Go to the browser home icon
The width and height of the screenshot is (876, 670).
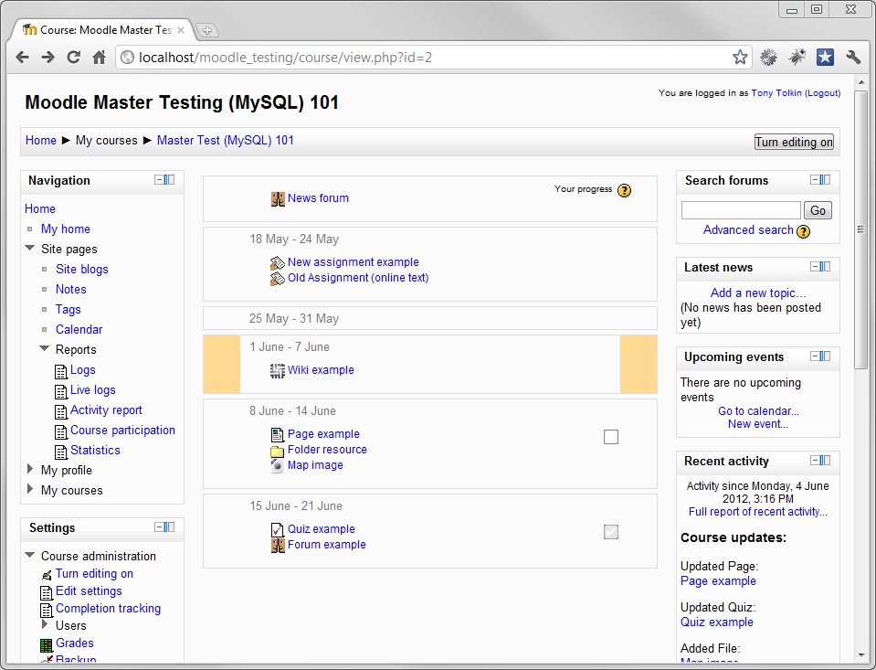pos(100,57)
